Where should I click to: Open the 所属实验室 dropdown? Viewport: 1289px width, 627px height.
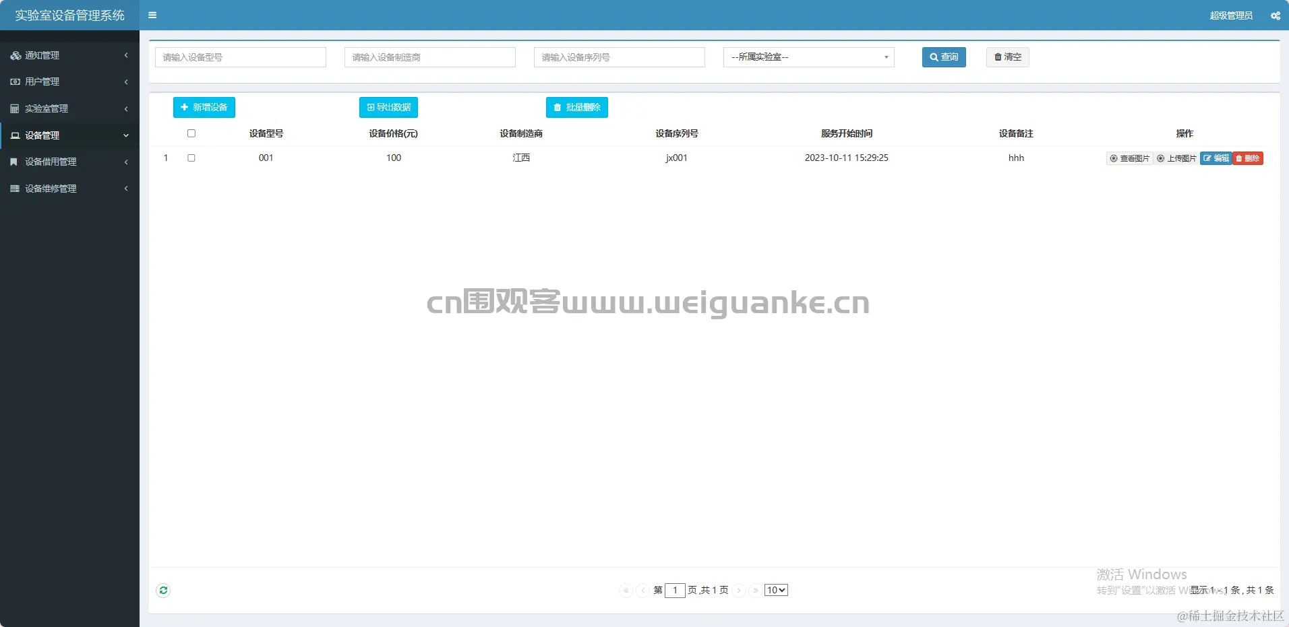click(x=809, y=57)
